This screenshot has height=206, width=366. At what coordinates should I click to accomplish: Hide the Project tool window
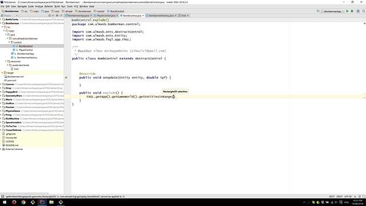coord(61,15)
